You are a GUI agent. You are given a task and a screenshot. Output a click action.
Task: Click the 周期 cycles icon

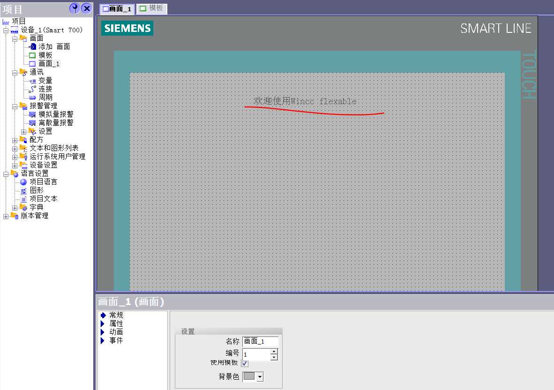coord(32,97)
